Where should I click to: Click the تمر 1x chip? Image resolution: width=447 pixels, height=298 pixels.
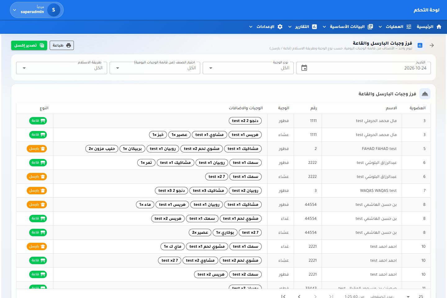(146, 163)
